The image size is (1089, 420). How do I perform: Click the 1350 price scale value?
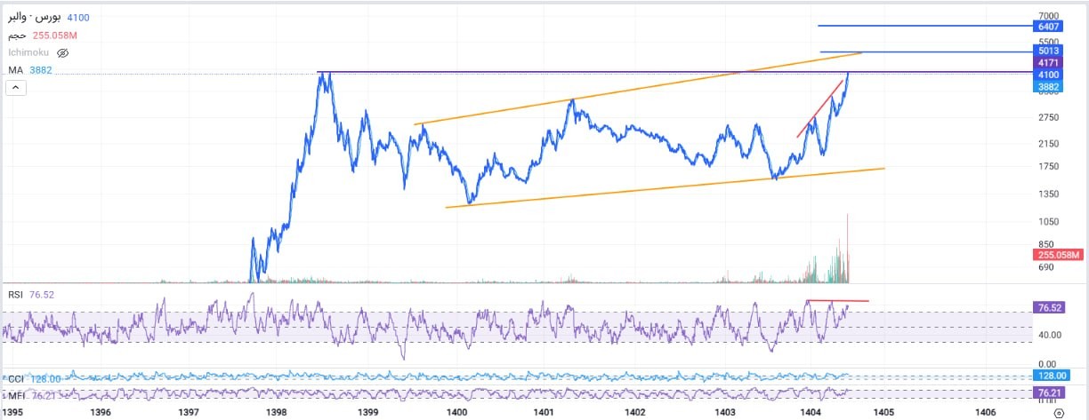click(x=1048, y=194)
